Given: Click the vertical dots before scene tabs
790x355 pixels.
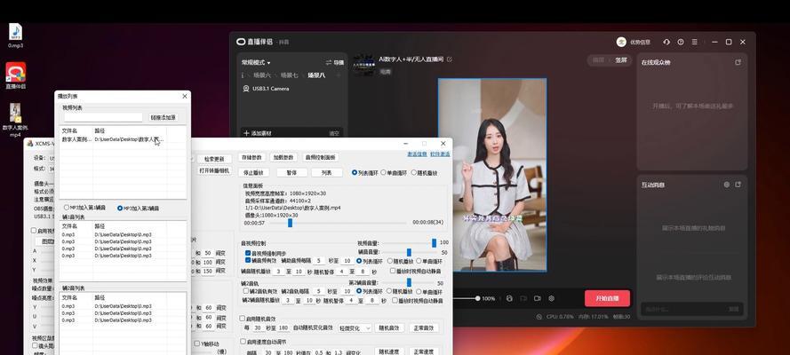Looking at the screenshot, I should point(243,75).
